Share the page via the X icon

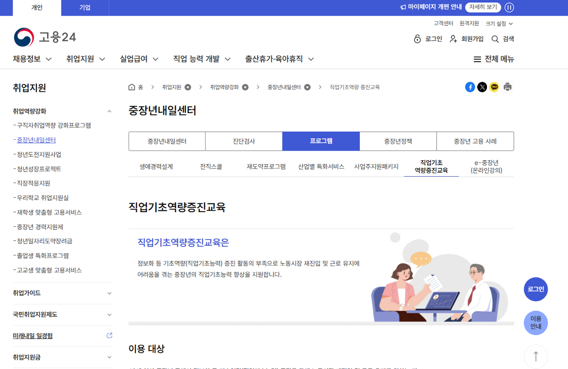[x=482, y=87]
